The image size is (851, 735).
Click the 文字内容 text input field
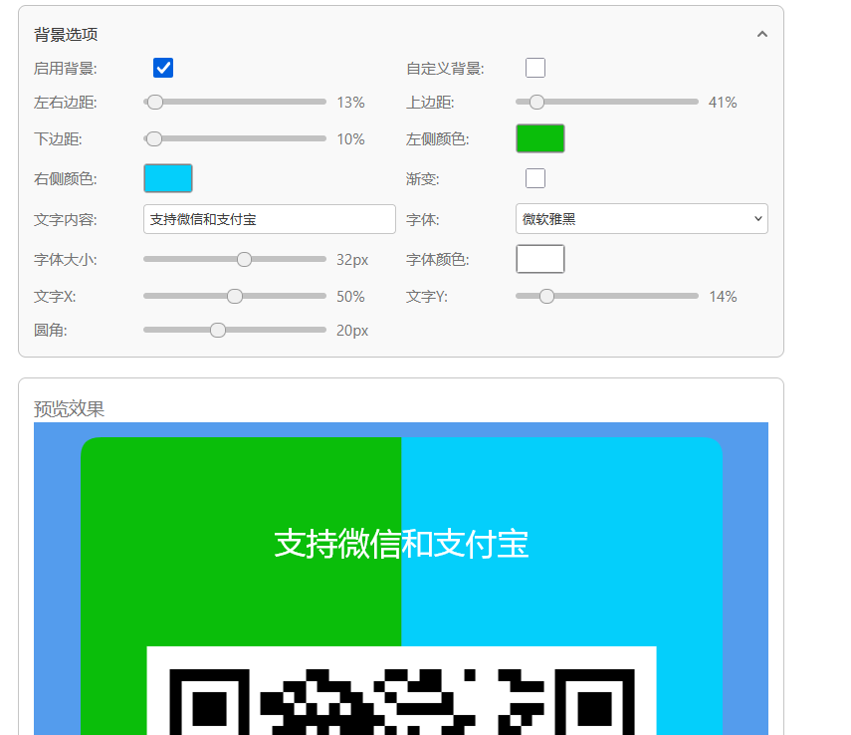tap(269, 219)
